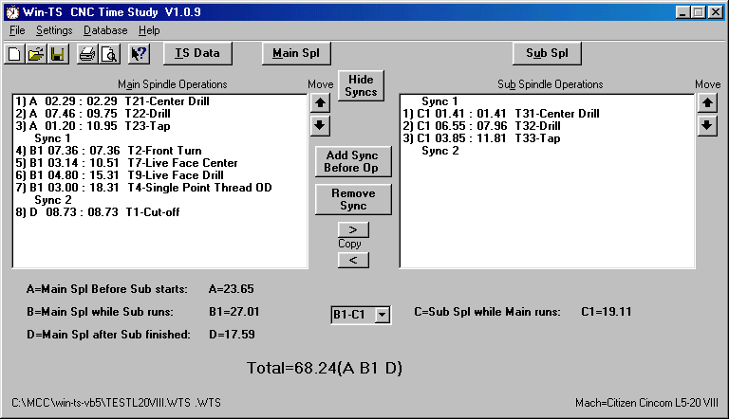
Task: Print using the printer toolbar icon
Action: point(87,54)
